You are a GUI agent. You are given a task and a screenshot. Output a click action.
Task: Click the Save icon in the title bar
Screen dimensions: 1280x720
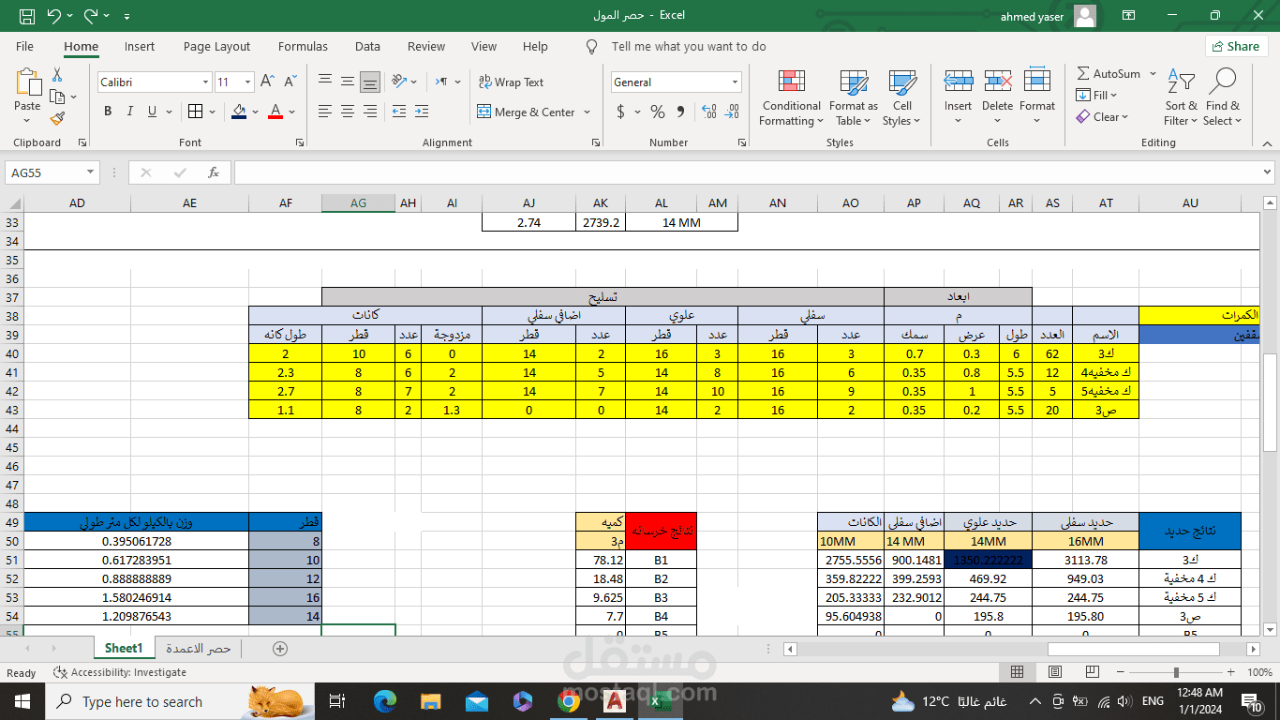click(27, 15)
